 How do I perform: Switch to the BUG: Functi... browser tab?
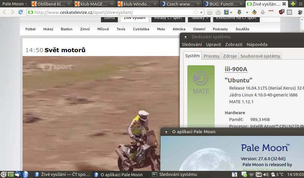coord(224,4)
